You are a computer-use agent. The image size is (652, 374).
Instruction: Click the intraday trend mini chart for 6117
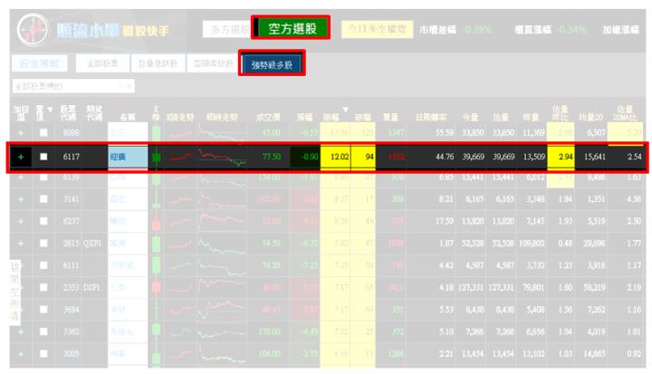pos(222,158)
